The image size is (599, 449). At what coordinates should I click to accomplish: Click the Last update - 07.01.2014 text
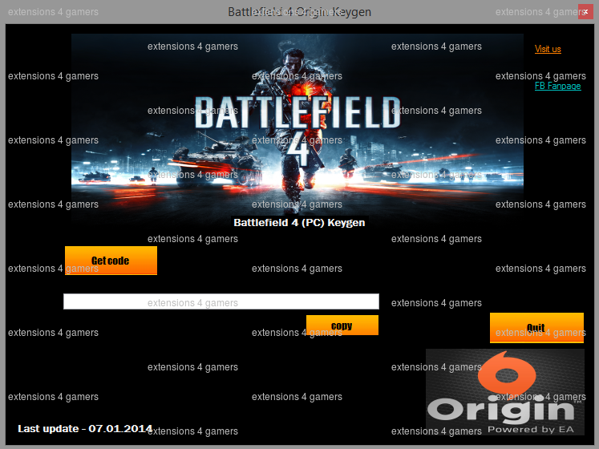(85, 429)
